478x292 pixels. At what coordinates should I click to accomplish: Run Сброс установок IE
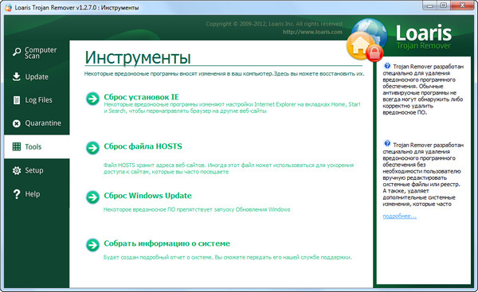(x=142, y=97)
